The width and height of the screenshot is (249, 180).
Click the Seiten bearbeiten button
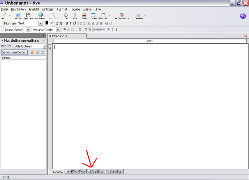(x=14, y=52)
